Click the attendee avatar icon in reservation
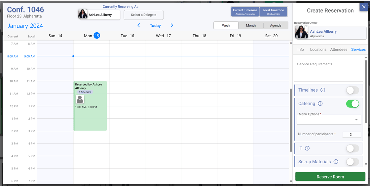The width and height of the screenshot is (370, 186). [x=80, y=99]
